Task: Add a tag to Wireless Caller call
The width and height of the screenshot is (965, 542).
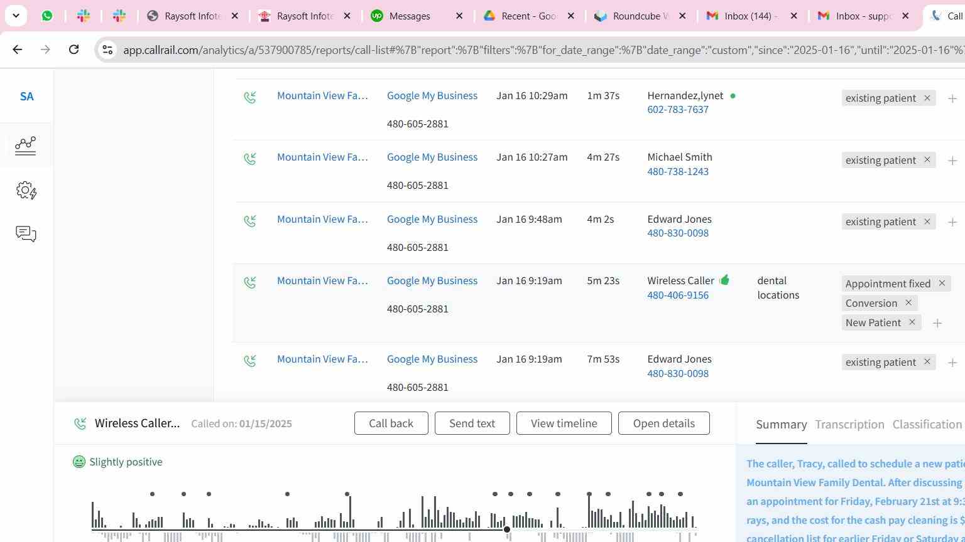Action: click(x=937, y=323)
